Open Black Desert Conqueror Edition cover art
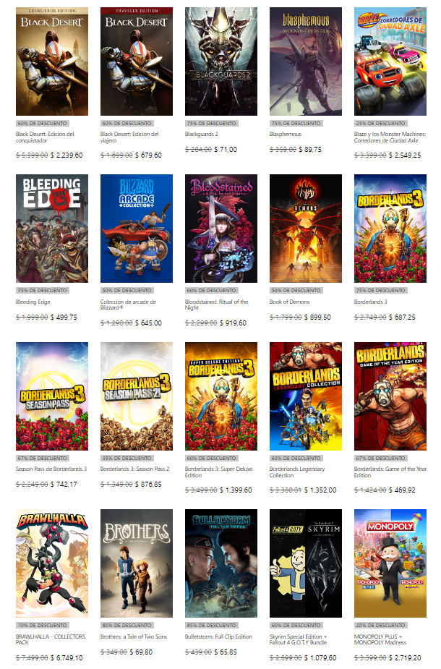 [52, 61]
